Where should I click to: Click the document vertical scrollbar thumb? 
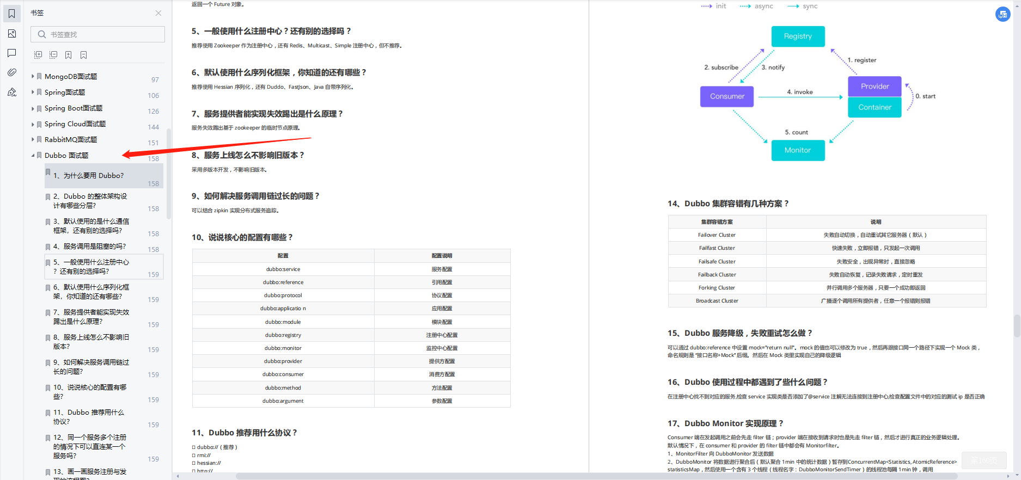1017,325
